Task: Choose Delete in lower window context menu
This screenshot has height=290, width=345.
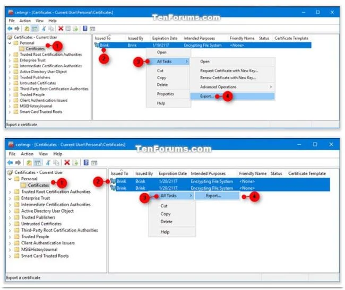Action: 167,222
